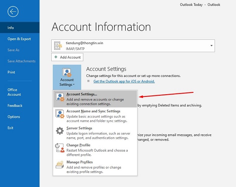Click the green plus icon on Add Account
The width and height of the screenshot is (236, 187).
(56, 57)
